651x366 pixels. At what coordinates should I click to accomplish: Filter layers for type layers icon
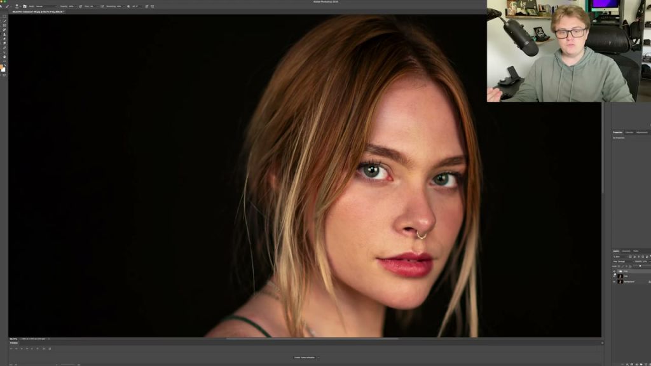point(638,257)
